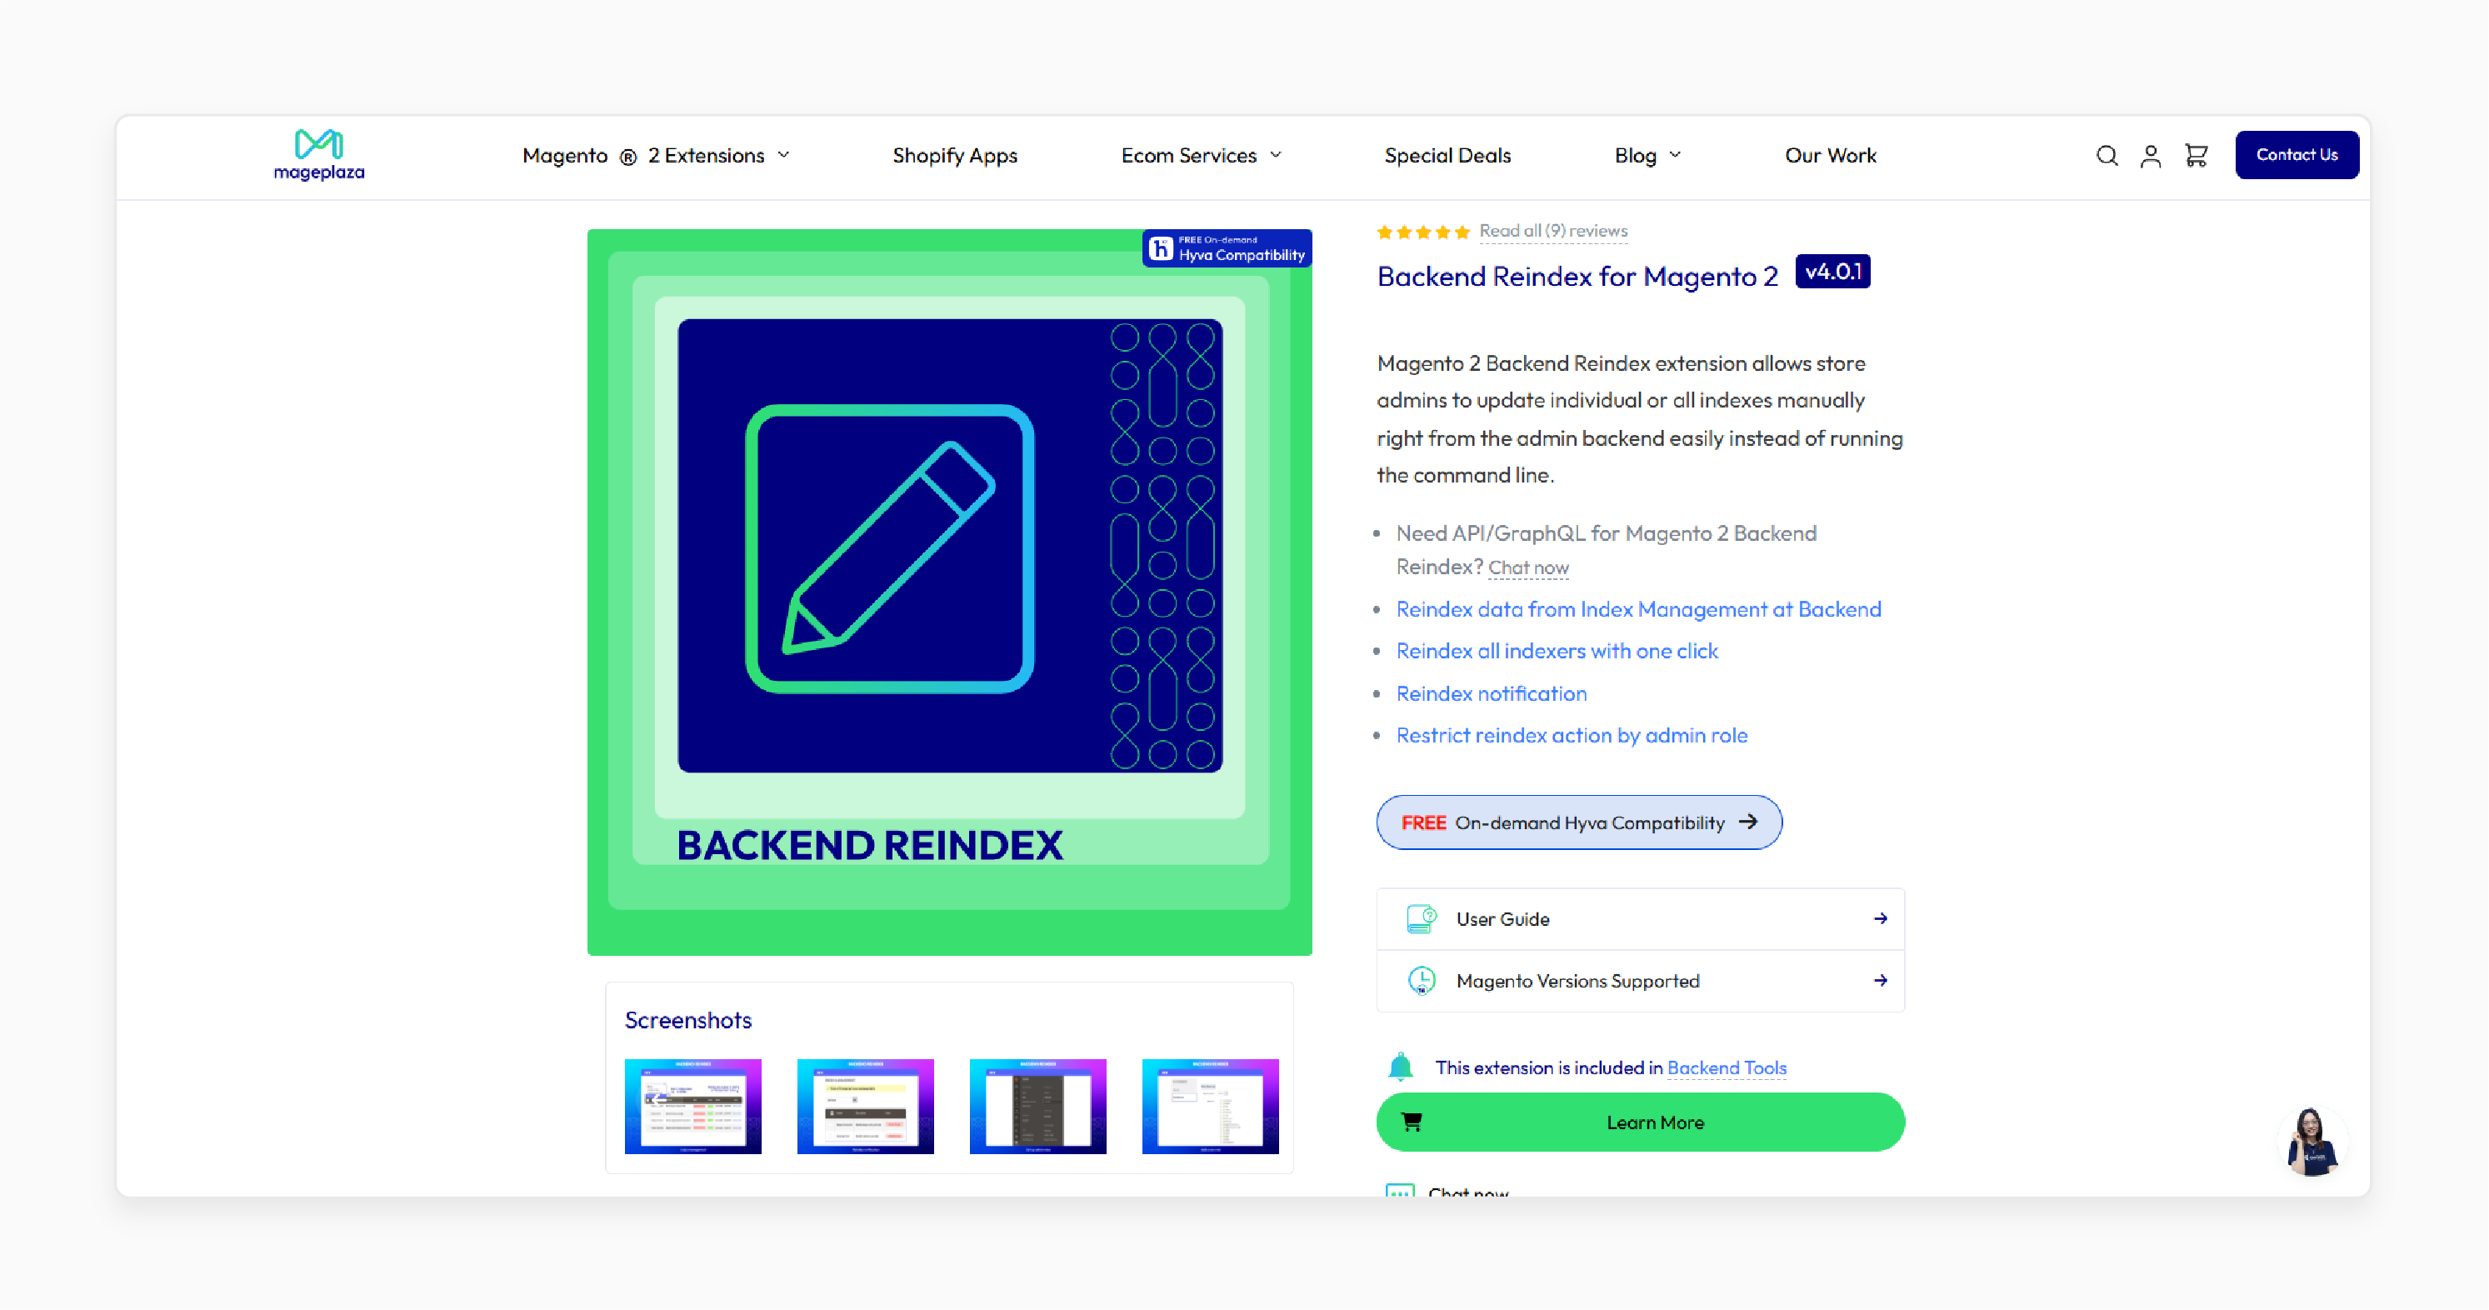Click the Magento Versions Supported clock icon
Viewport: 2489px width, 1310px height.
[1421, 979]
